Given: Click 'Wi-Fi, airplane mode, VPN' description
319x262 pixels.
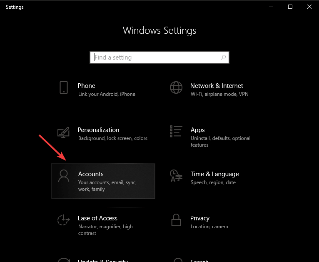Looking at the screenshot, I should point(219,94).
